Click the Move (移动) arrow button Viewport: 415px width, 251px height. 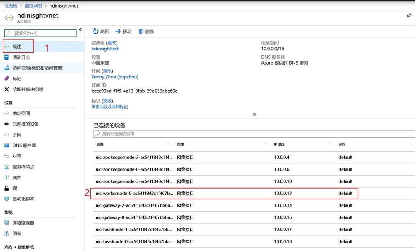(x=118, y=31)
